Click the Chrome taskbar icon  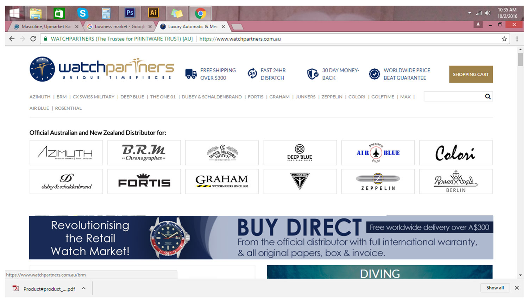(201, 13)
